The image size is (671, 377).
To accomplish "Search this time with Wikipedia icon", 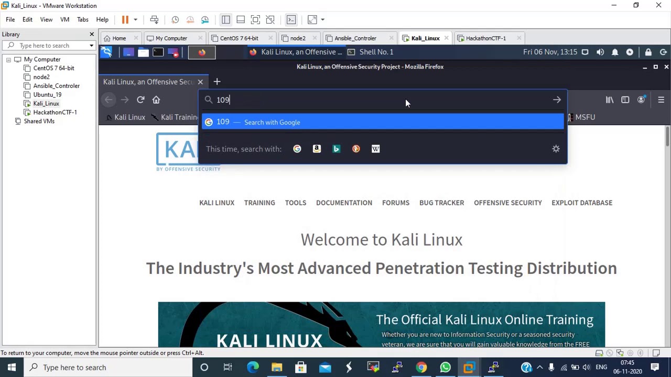I will [375, 149].
